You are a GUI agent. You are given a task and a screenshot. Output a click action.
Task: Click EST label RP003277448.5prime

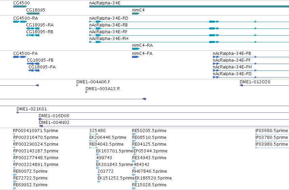pyautogui.click(x=36, y=158)
